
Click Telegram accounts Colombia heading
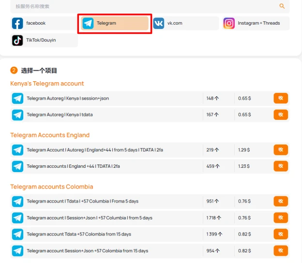click(52, 187)
